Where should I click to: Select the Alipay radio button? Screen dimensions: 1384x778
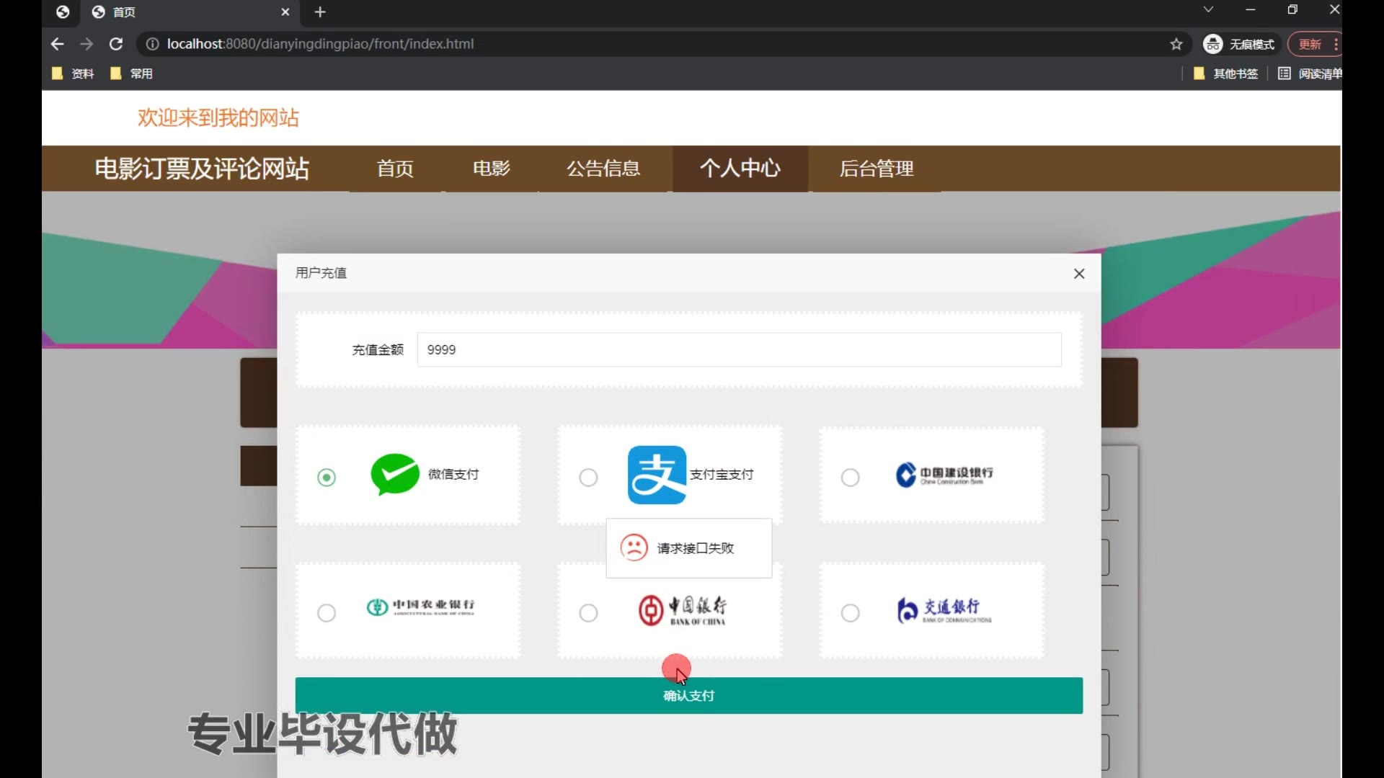coord(588,478)
